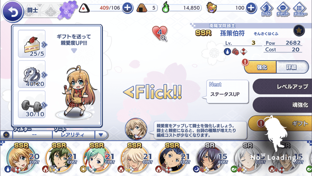Add gold coins with plus button
Viewport: 312px width, 176px height.
pyautogui.click(x=251, y=8)
